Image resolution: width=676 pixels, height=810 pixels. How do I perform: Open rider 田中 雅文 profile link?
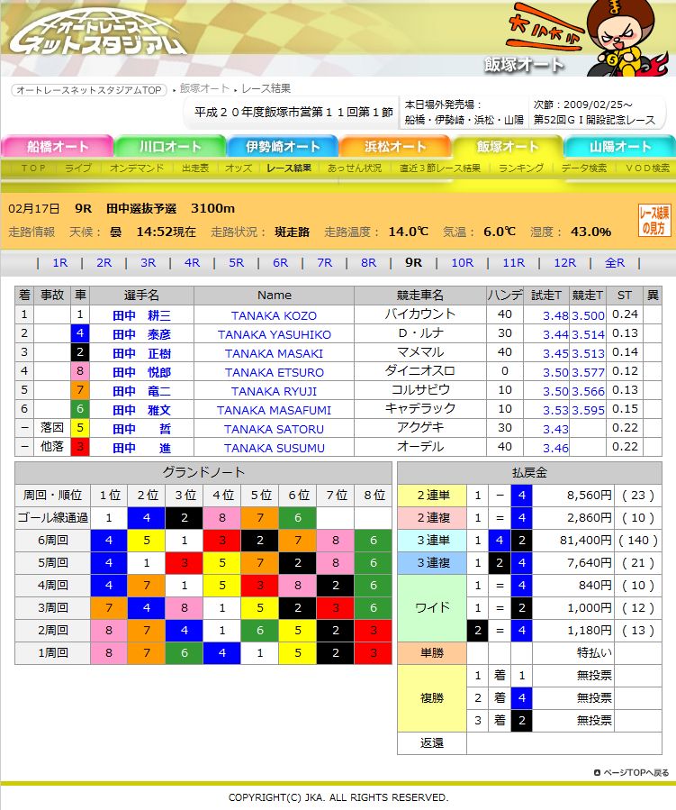pyautogui.click(x=141, y=410)
